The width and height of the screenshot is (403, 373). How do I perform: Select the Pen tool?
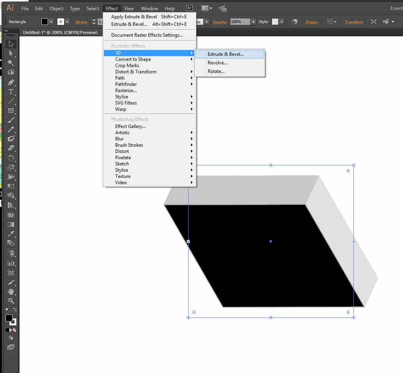coord(11,82)
